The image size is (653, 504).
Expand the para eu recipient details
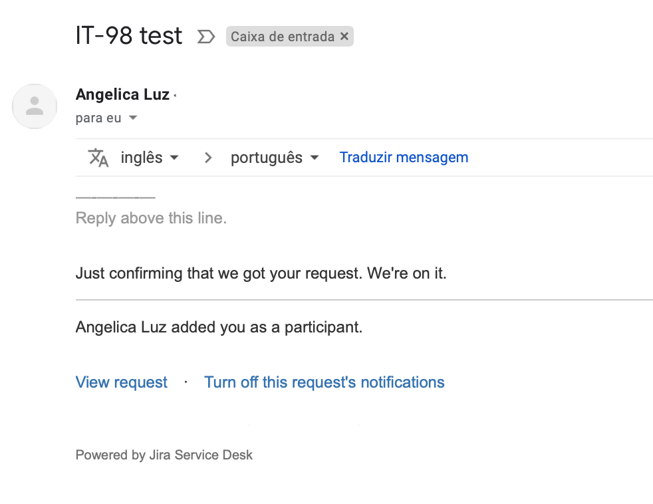pos(132,118)
